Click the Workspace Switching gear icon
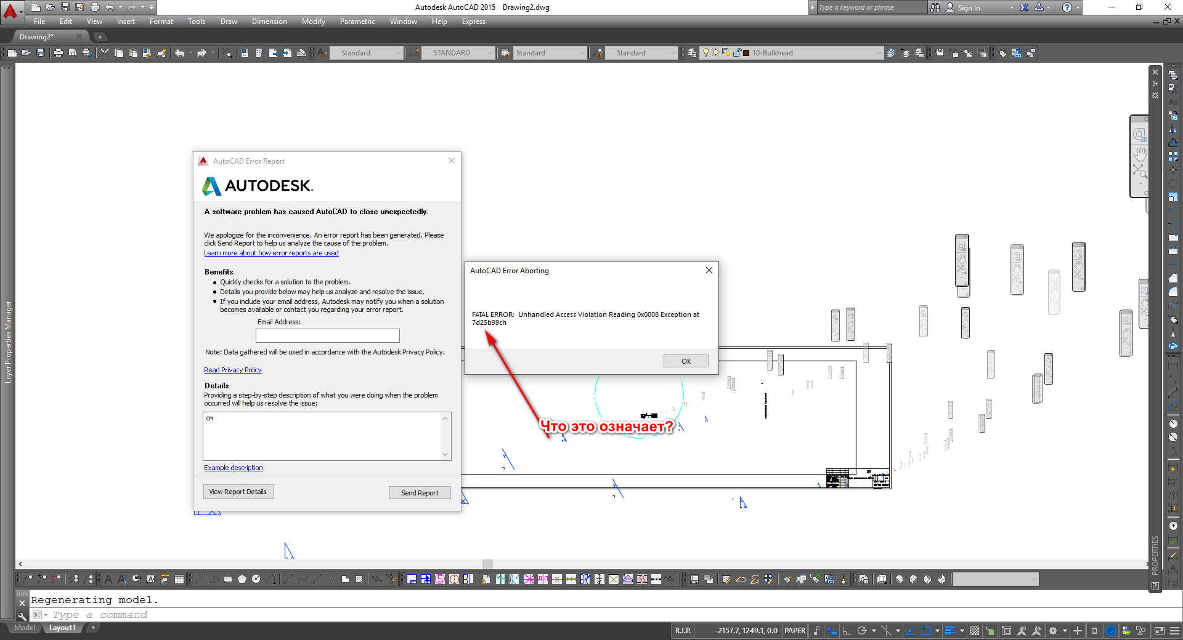Viewport: 1183px width, 640px height. (1053, 631)
